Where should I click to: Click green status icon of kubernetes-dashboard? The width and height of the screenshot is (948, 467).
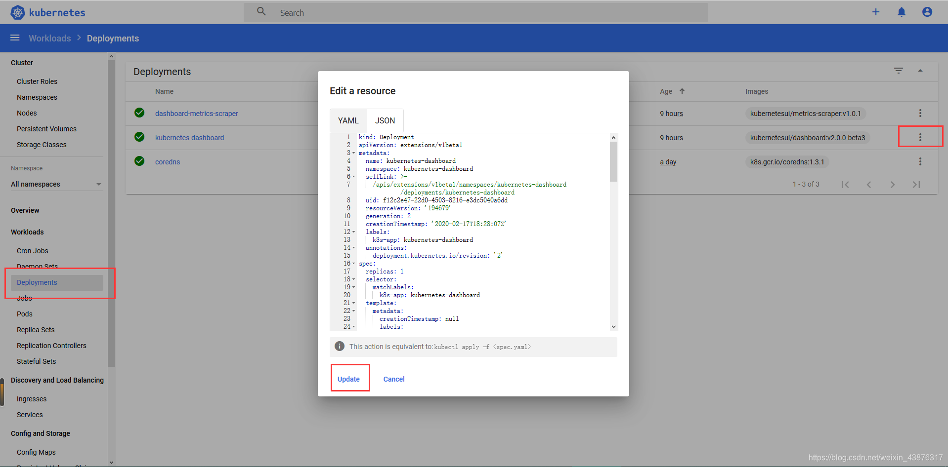139,137
